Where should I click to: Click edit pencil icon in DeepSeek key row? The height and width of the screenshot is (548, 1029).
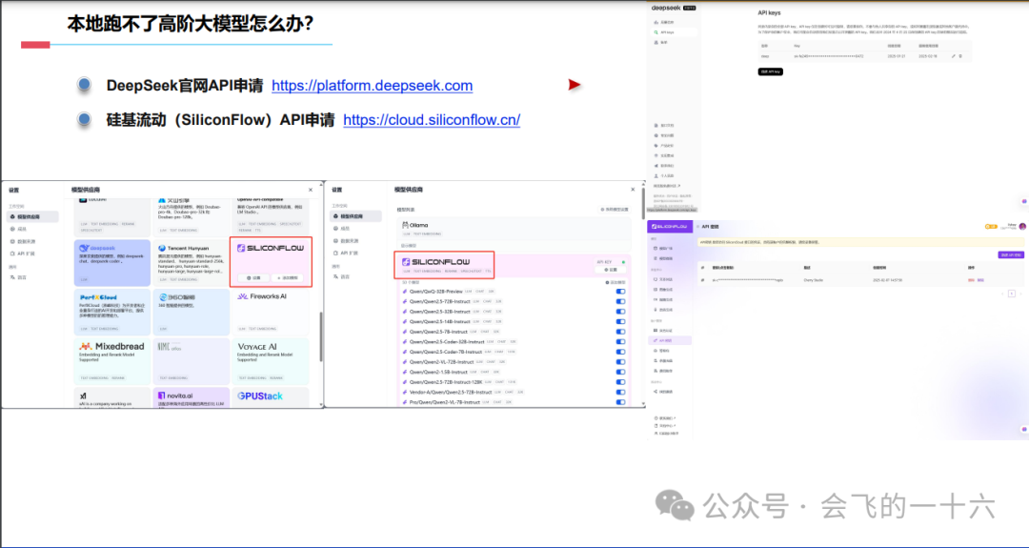click(954, 56)
